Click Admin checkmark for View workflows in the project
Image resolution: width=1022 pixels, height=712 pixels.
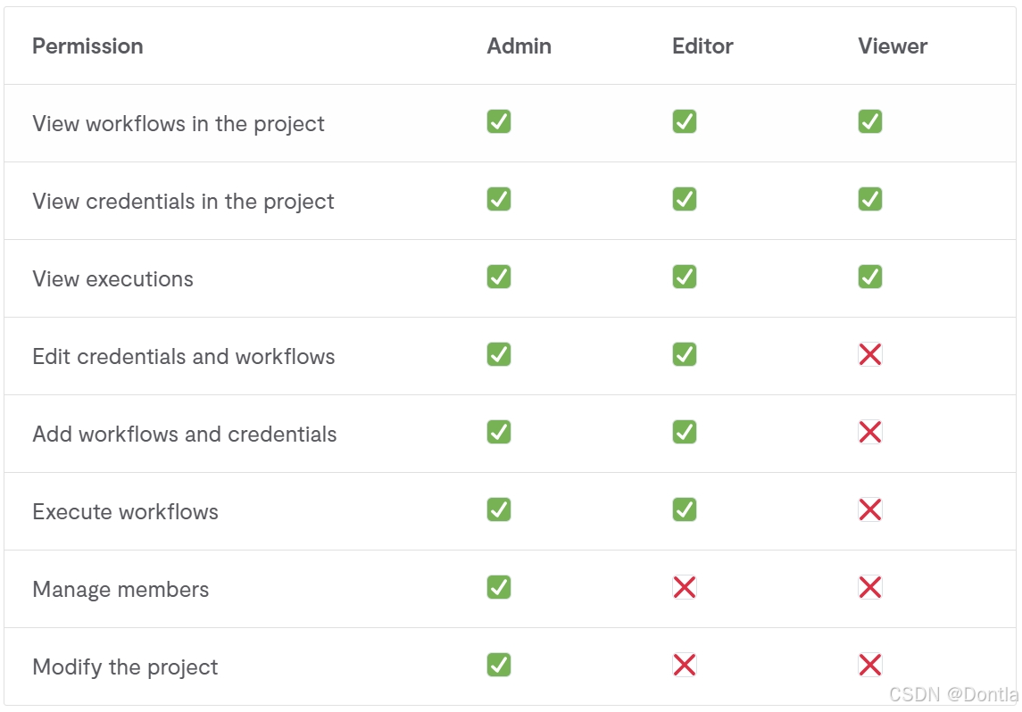tap(499, 121)
